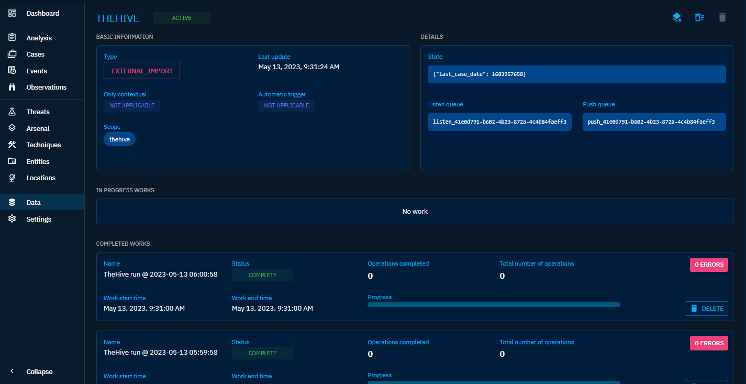
Task: Click the Techniques tools icon
Action: pos(12,145)
